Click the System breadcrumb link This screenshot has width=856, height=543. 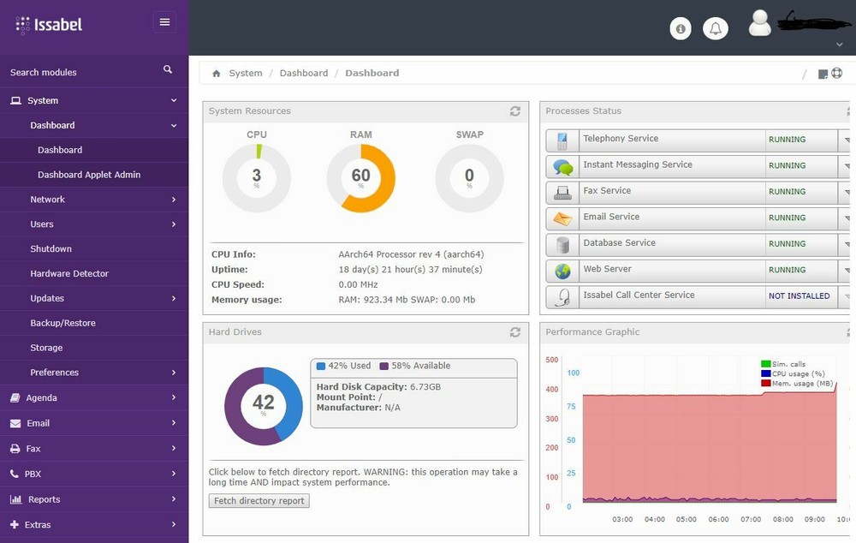[245, 74]
